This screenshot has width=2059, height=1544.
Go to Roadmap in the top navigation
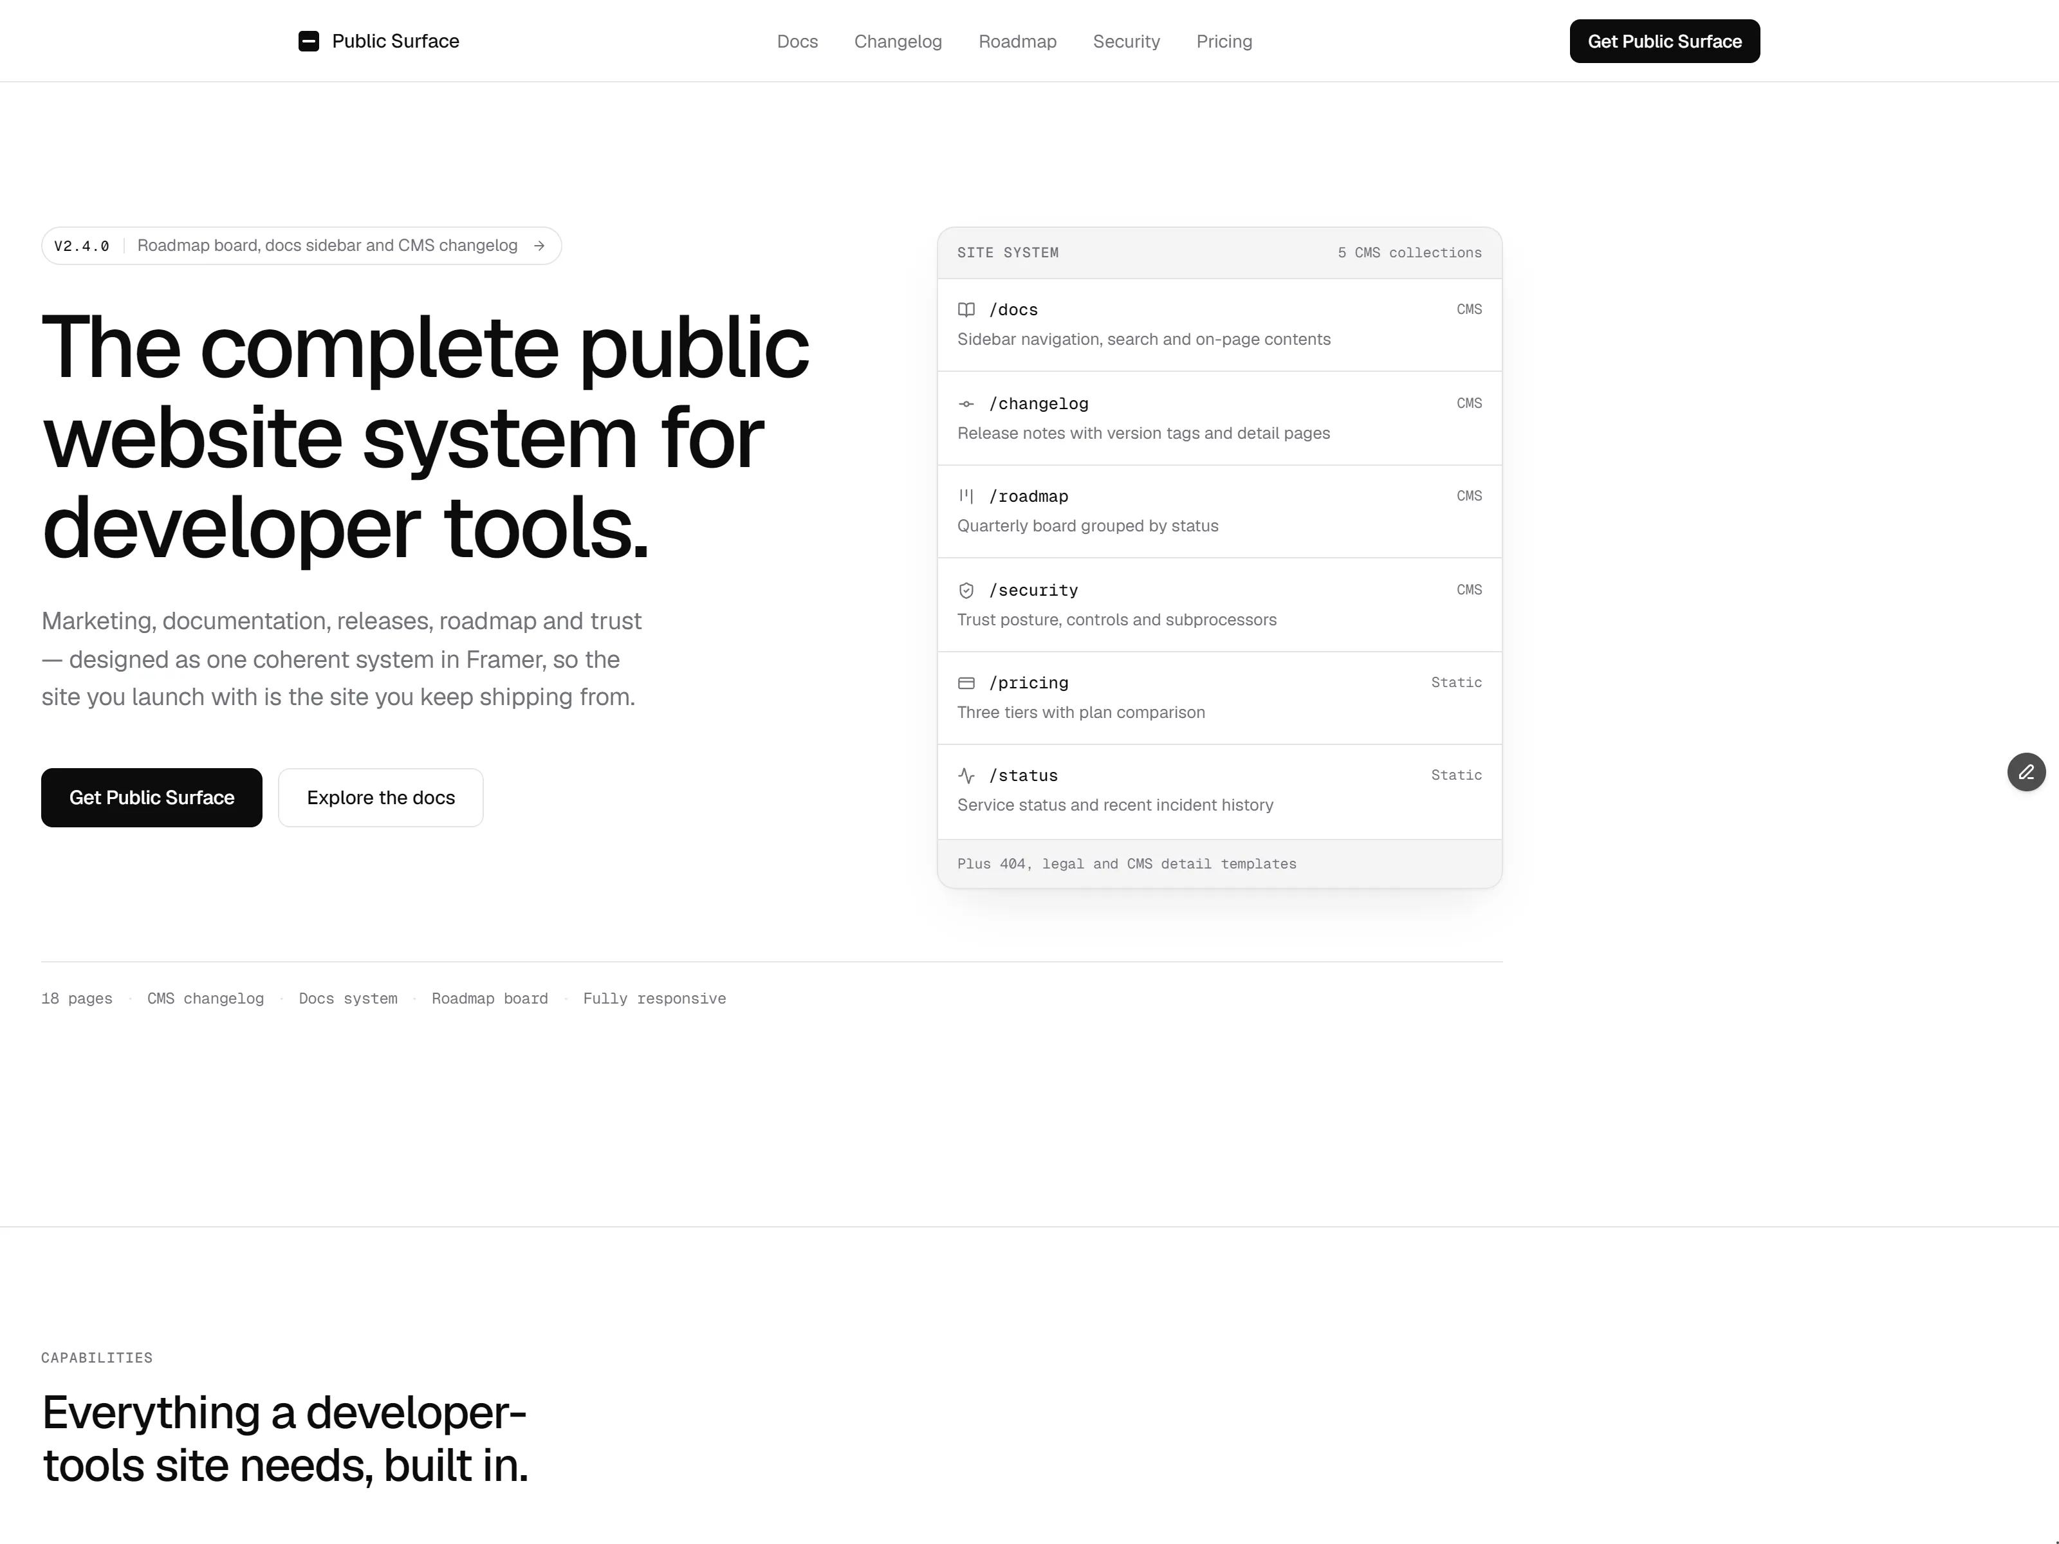tap(1017, 42)
